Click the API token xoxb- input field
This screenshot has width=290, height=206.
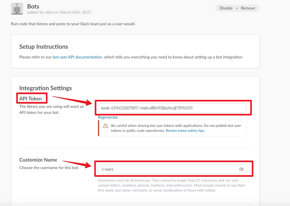click(172, 108)
